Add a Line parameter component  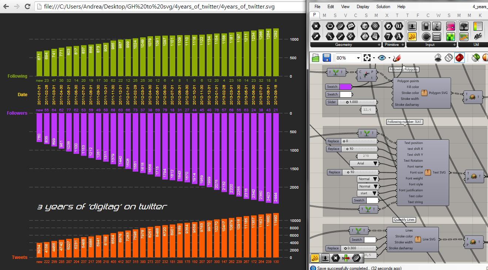tap(340, 36)
